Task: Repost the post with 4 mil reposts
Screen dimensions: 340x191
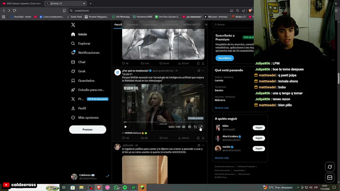Action: tap(145, 63)
